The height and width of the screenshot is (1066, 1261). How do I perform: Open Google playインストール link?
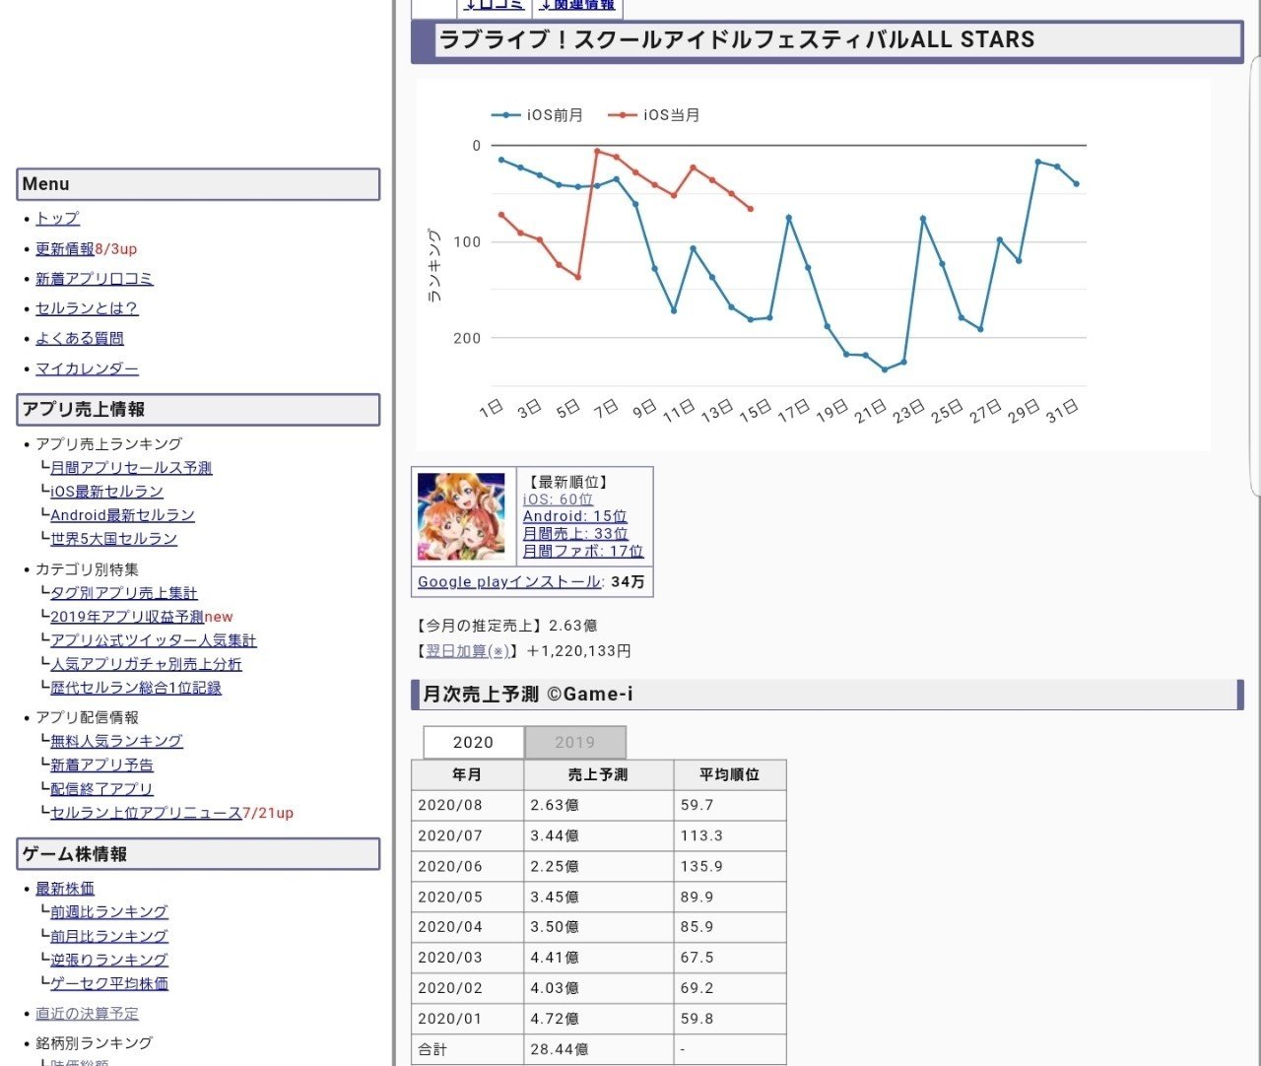tap(509, 582)
